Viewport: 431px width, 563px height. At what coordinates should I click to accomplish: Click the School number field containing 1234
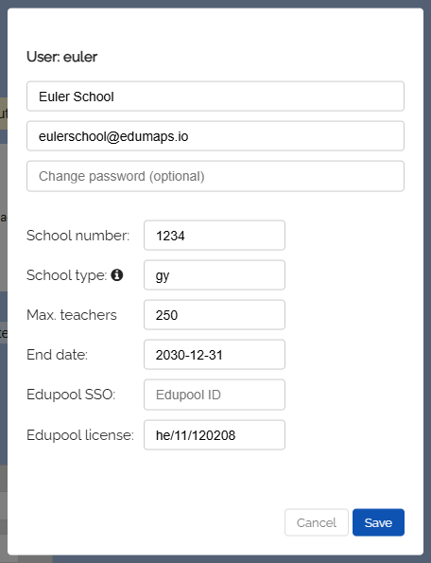coord(215,236)
